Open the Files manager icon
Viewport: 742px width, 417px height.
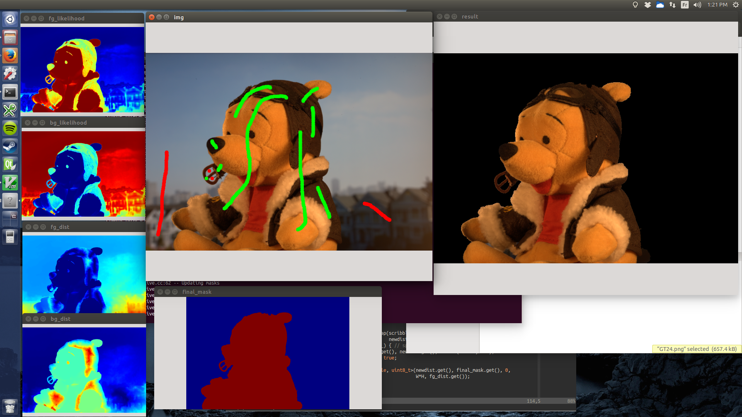pyautogui.click(x=10, y=37)
